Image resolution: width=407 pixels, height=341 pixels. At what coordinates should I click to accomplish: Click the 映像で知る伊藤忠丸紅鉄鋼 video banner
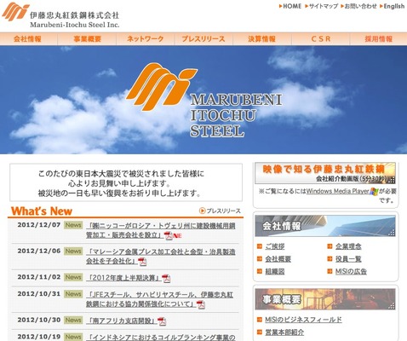[325, 173]
